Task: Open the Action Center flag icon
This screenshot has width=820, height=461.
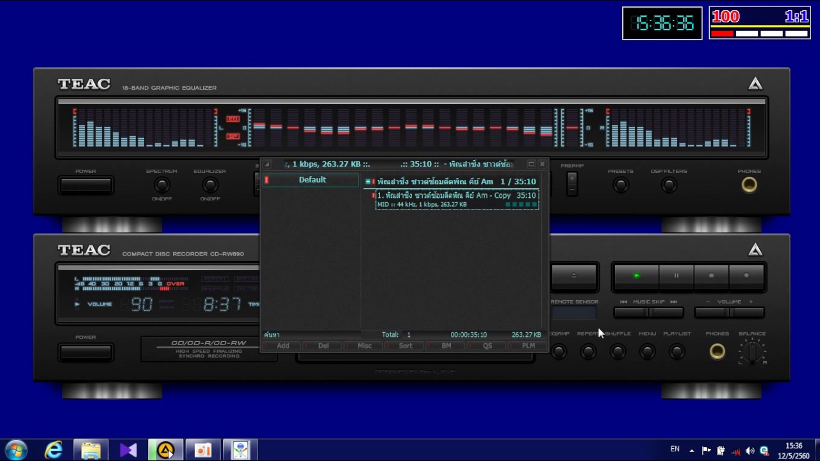Action: [x=706, y=451]
